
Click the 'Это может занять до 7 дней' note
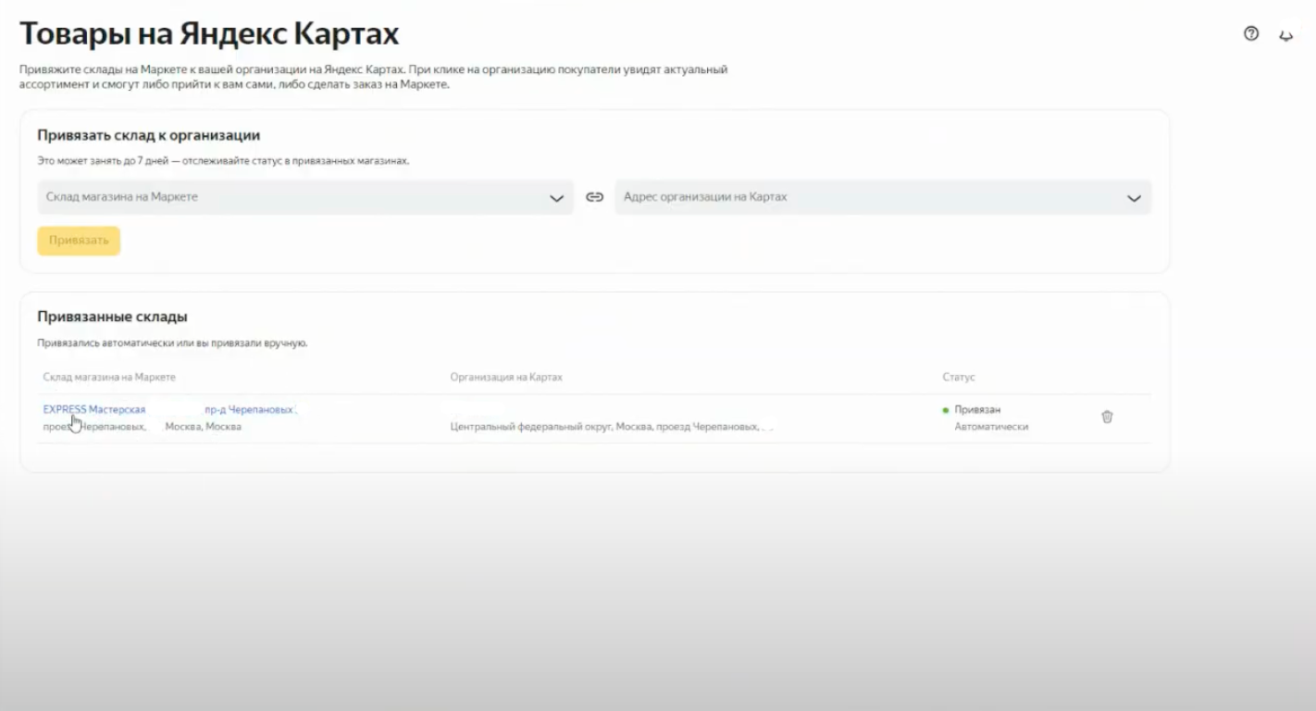(x=223, y=161)
